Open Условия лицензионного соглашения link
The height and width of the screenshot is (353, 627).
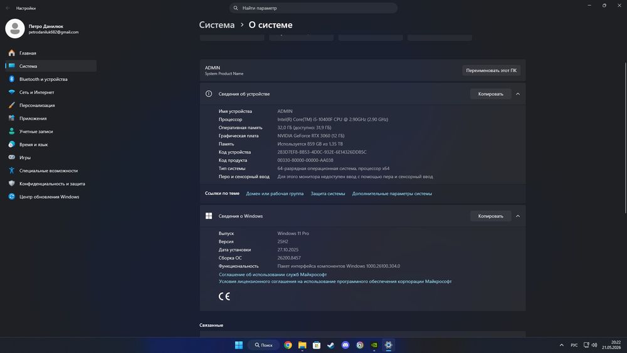[x=335, y=282]
